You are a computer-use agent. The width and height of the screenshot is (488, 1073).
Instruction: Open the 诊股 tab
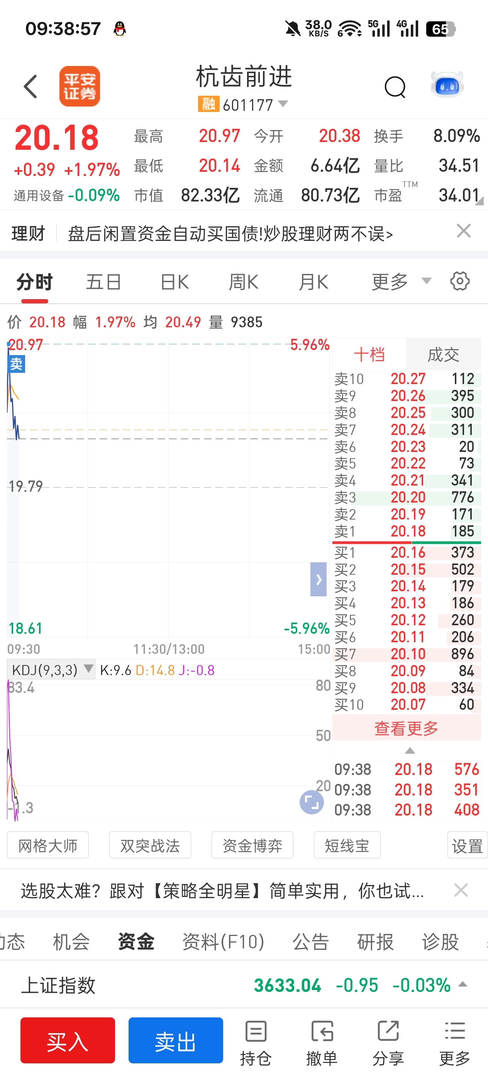tap(441, 941)
